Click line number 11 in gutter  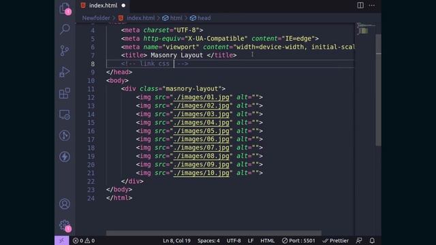coord(91,89)
